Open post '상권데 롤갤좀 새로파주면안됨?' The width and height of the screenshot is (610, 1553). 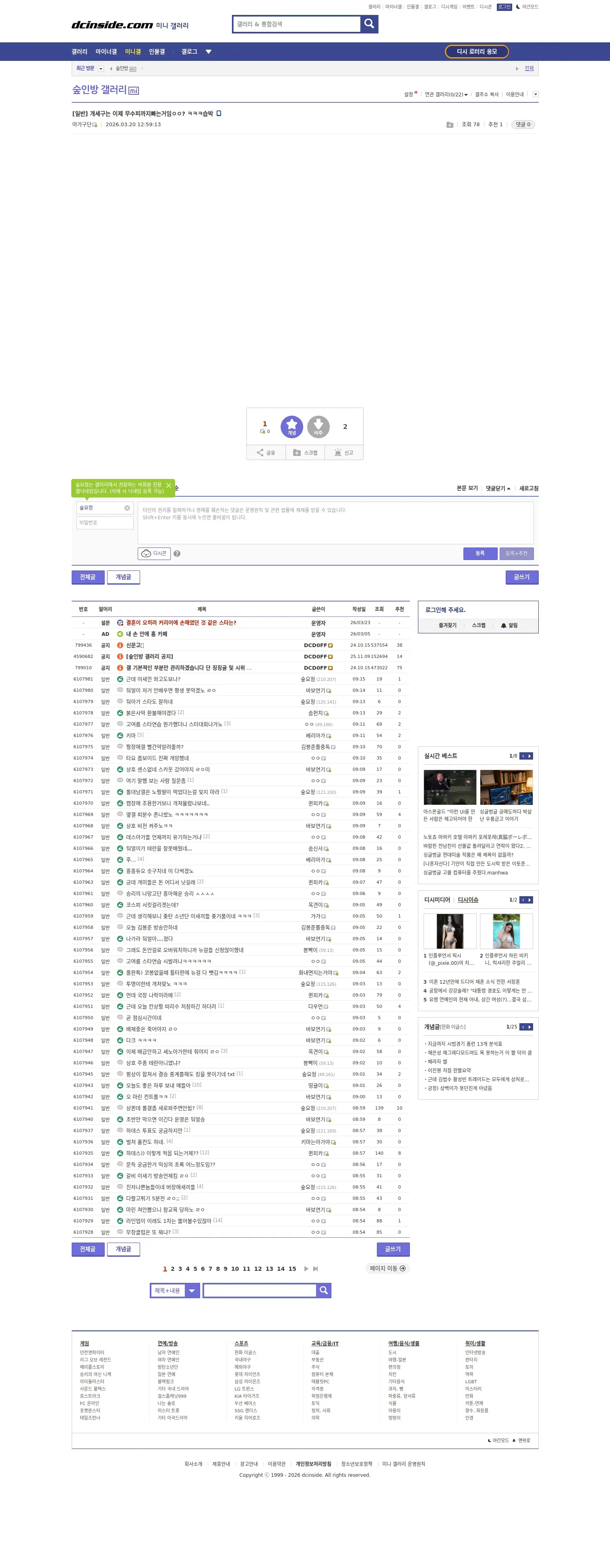(160, 1108)
